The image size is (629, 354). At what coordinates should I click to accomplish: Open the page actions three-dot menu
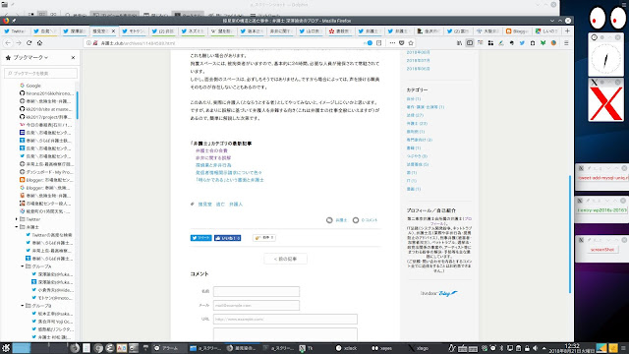click(392, 43)
